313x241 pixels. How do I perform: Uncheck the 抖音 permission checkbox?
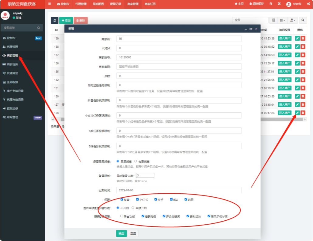coord(122,199)
